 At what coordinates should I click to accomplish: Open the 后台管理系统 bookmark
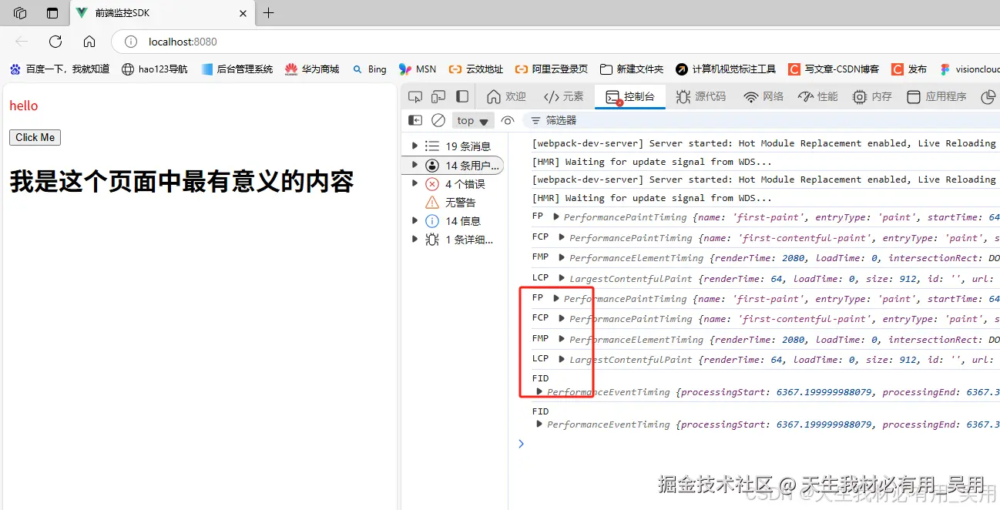coord(237,69)
